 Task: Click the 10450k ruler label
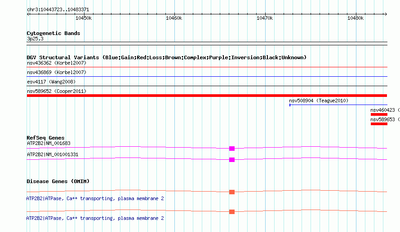coord(84,18)
